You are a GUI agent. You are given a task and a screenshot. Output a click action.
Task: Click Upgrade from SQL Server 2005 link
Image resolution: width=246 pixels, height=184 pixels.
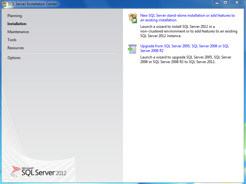[184, 48]
